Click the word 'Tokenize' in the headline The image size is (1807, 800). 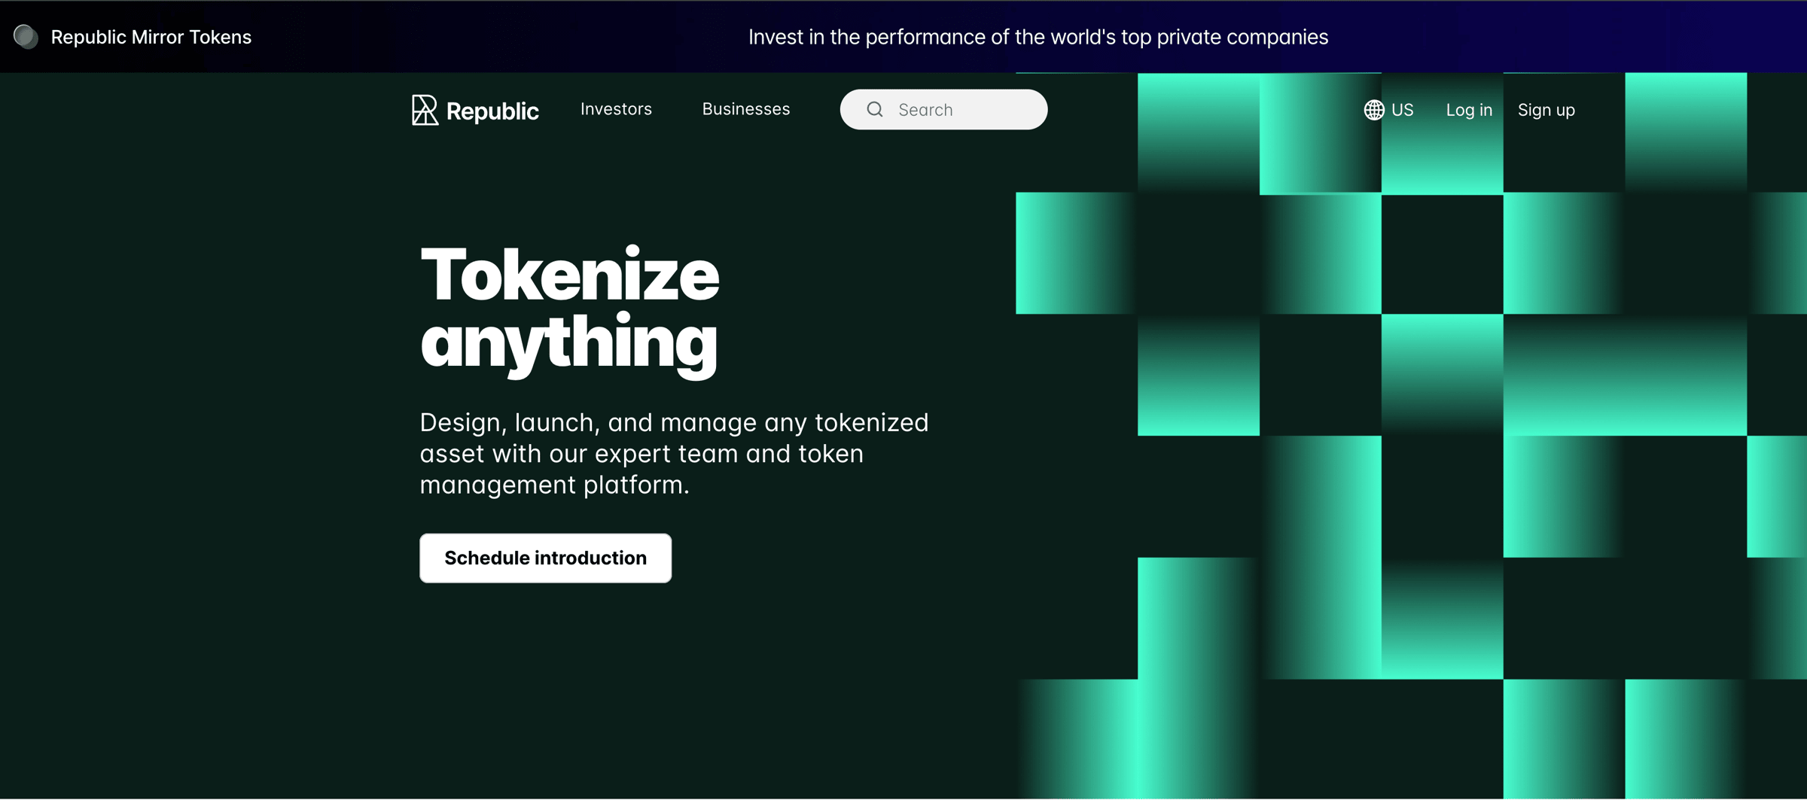(570, 275)
